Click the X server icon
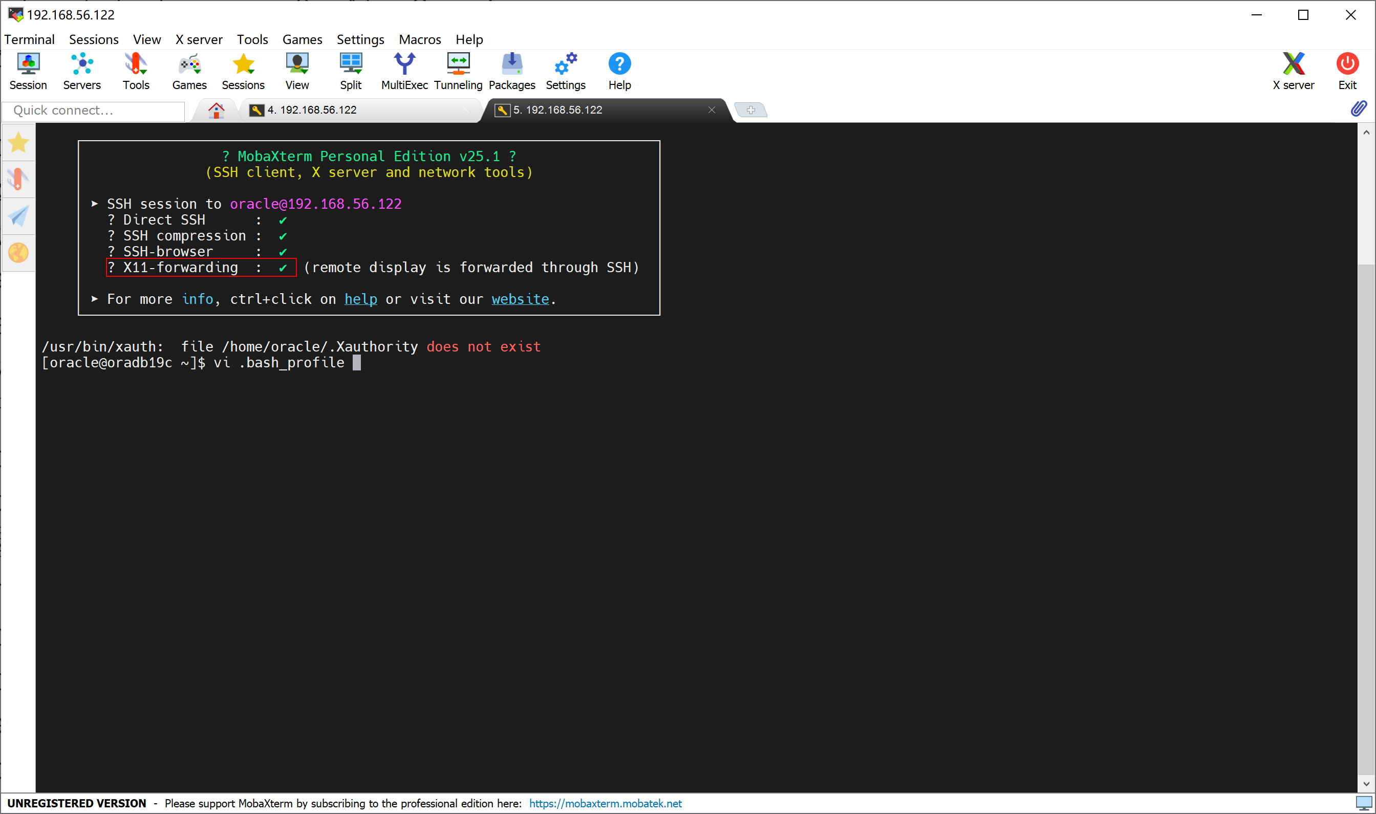This screenshot has height=814, width=1376. click(x=1293, y=71)
